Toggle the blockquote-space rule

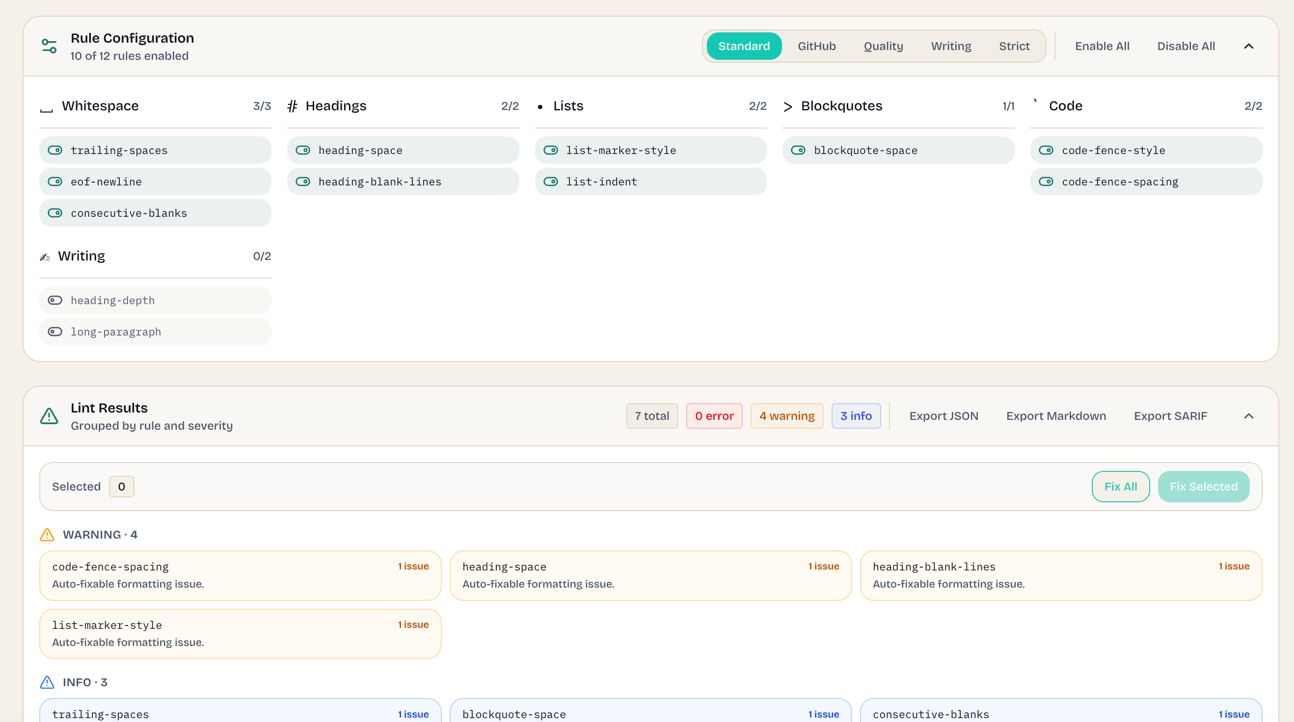[799, 150]
